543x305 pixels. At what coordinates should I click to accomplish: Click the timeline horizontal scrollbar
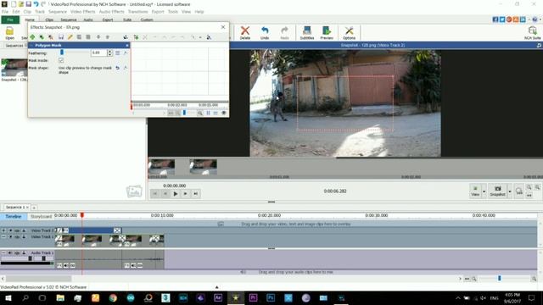39,279
